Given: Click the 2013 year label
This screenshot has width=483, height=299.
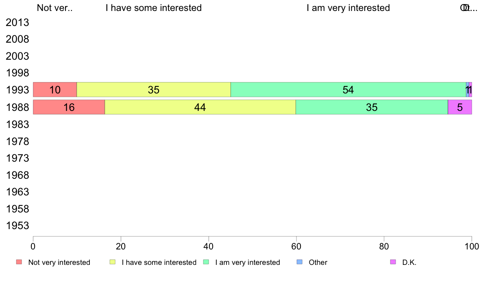Looking at the screenshot, I should click(17, 22).
